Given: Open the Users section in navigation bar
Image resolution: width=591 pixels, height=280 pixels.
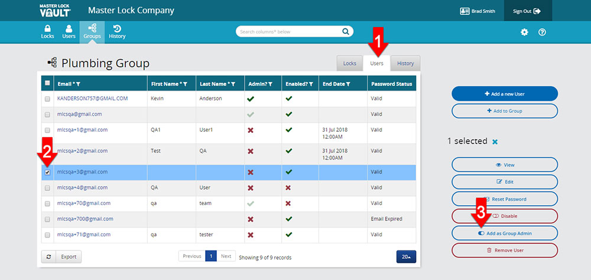Looking at the screenshot, I should coord(69,32).
